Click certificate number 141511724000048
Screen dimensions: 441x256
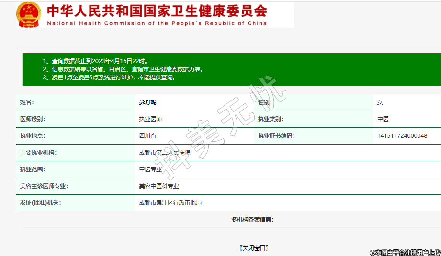(402, 136)
